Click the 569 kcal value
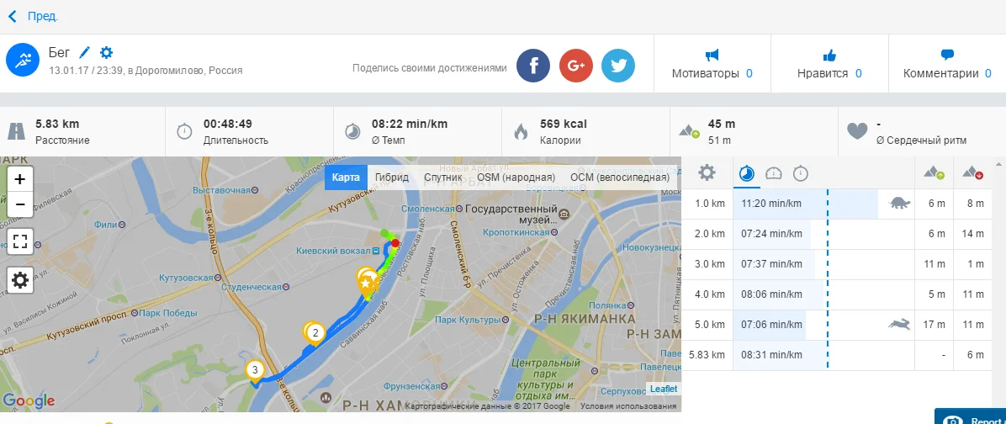Screen dimensions: 1006x424 (564, 125)
